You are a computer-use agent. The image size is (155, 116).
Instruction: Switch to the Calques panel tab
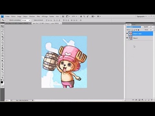tap(129, 24)
